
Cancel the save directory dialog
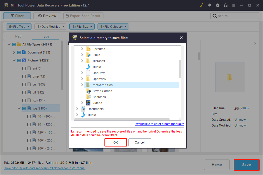pos(140,142)
